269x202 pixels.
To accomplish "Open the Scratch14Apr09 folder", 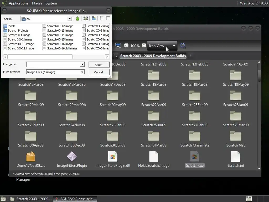I will coord(236,64).
